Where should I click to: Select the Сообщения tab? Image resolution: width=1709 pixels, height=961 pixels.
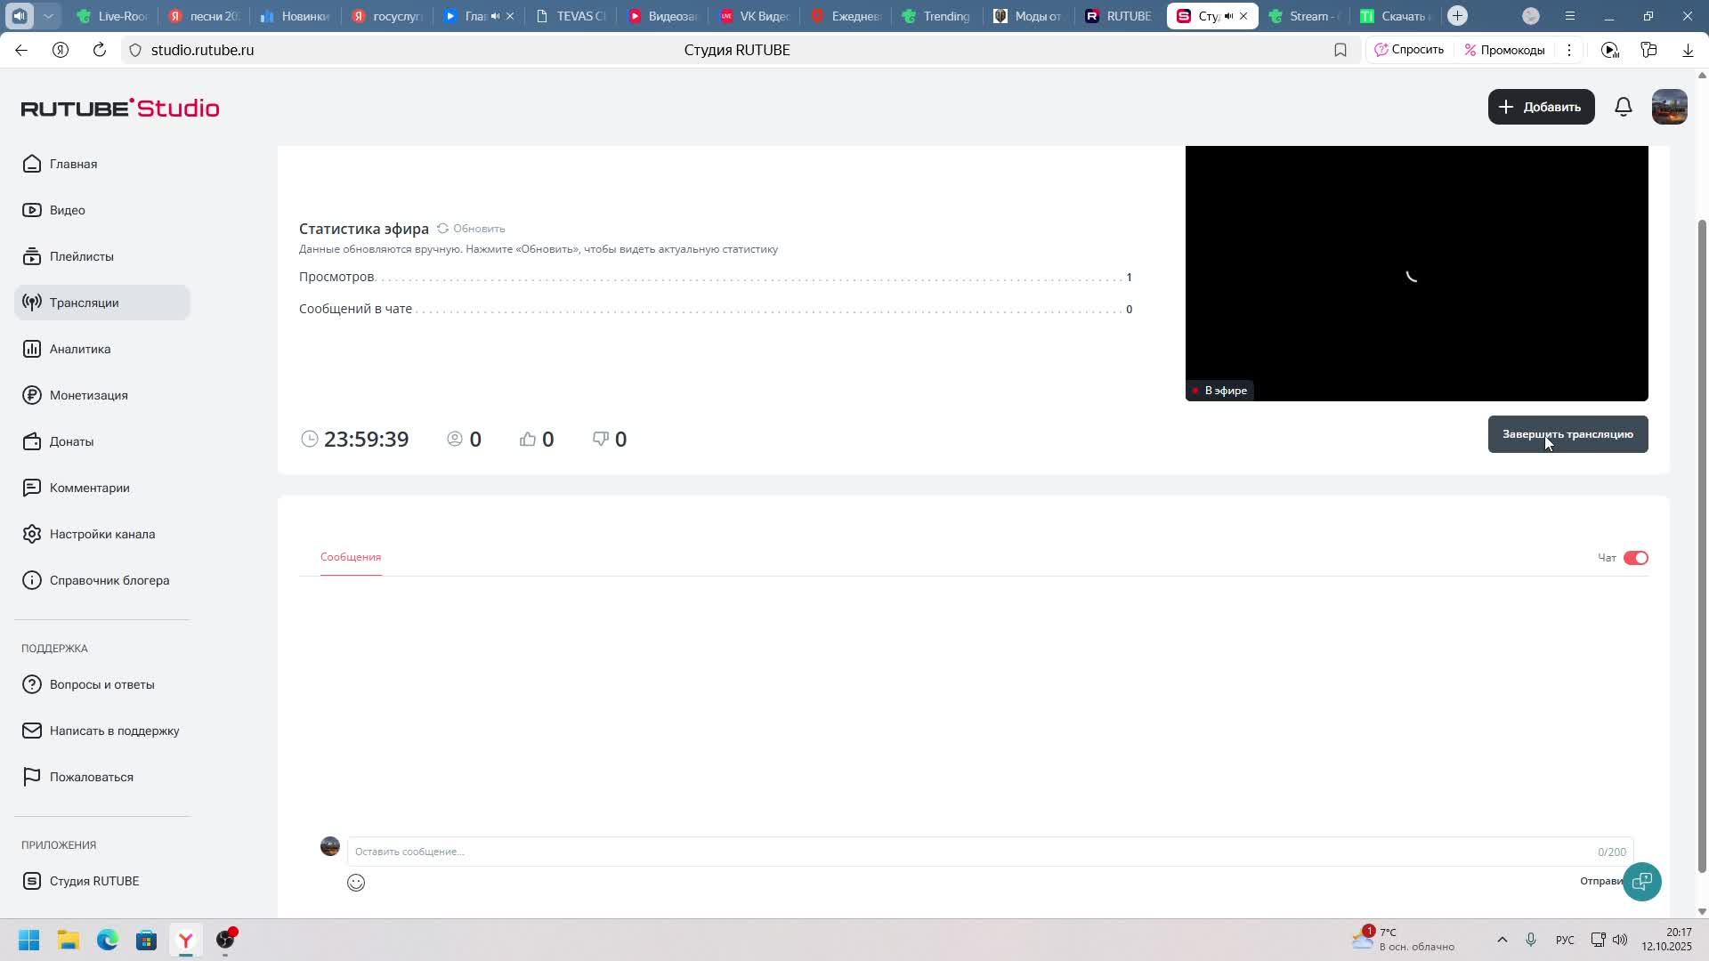pos(351,557)
